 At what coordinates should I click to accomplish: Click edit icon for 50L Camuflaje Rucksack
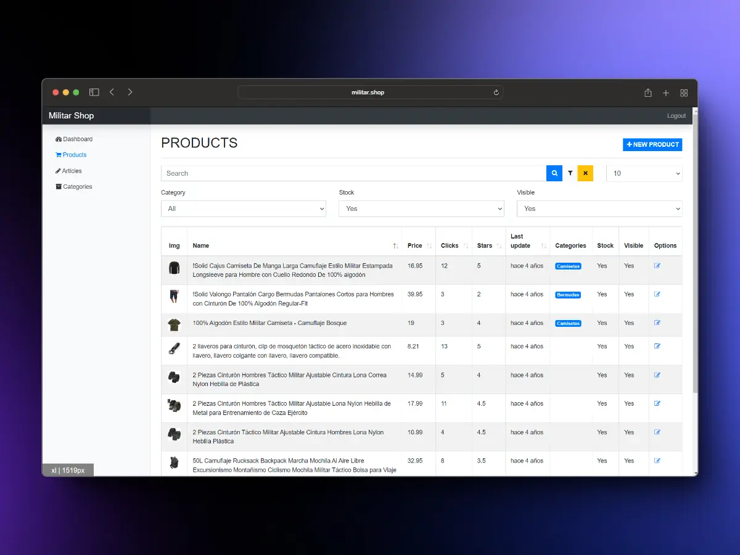click(x=657, y=461)
